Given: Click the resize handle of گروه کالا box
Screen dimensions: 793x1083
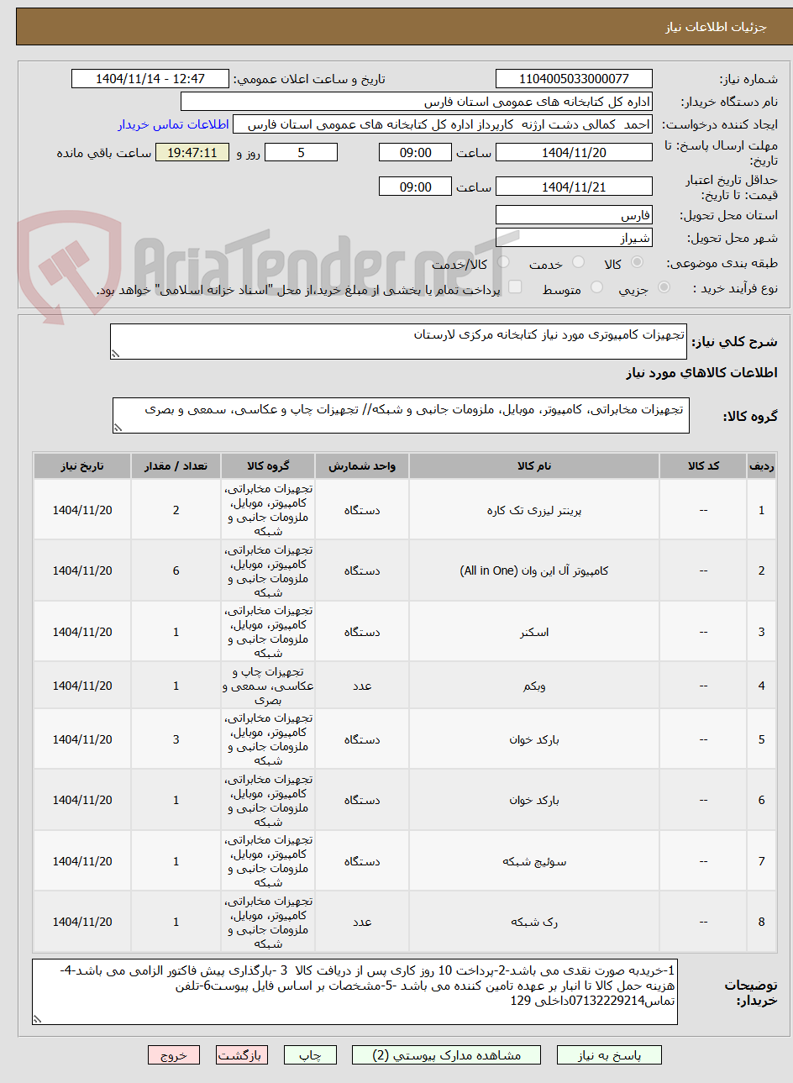Looking at the screenshot, I should [x=118, y=428].
